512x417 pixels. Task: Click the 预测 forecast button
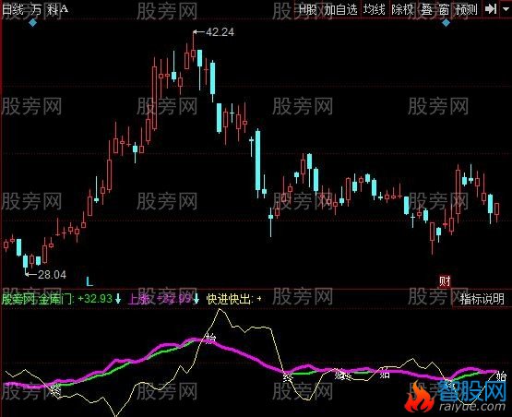pos(467,9)
